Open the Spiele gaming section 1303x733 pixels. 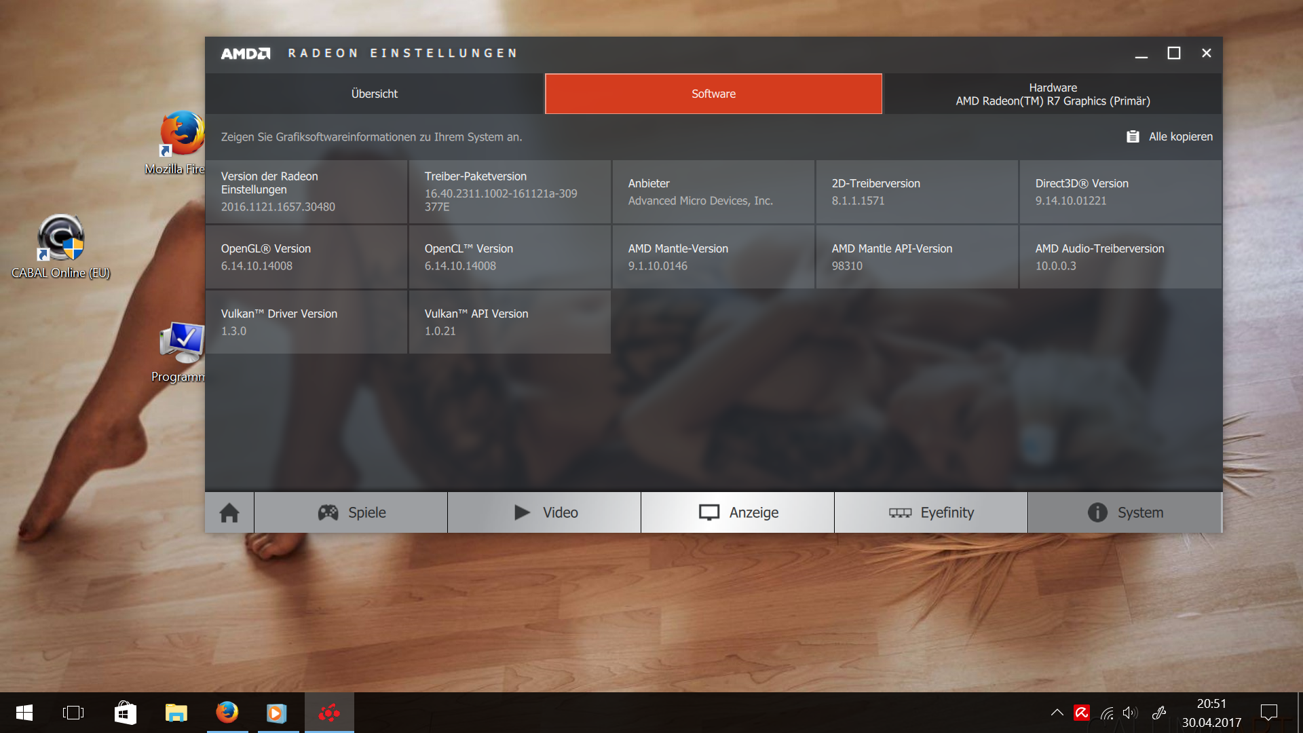tap(351, 512)
